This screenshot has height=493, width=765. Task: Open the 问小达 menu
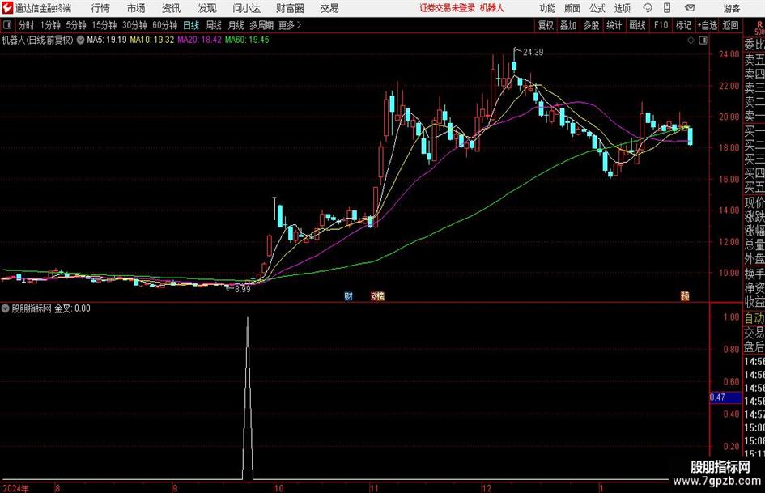click(246, 8)
